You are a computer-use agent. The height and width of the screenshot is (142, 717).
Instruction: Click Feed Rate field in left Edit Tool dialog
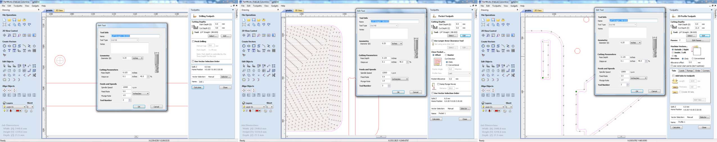[x=126, y=91]
